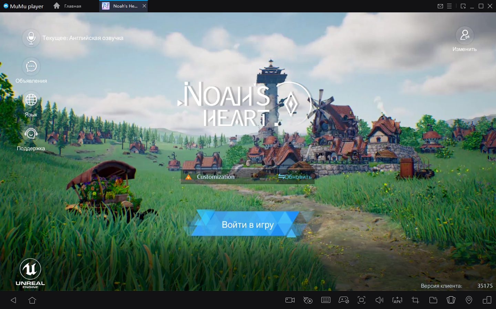
Task: Click the voice-over microphone icon
Action: pyautogui.click(x=31, y=38)
